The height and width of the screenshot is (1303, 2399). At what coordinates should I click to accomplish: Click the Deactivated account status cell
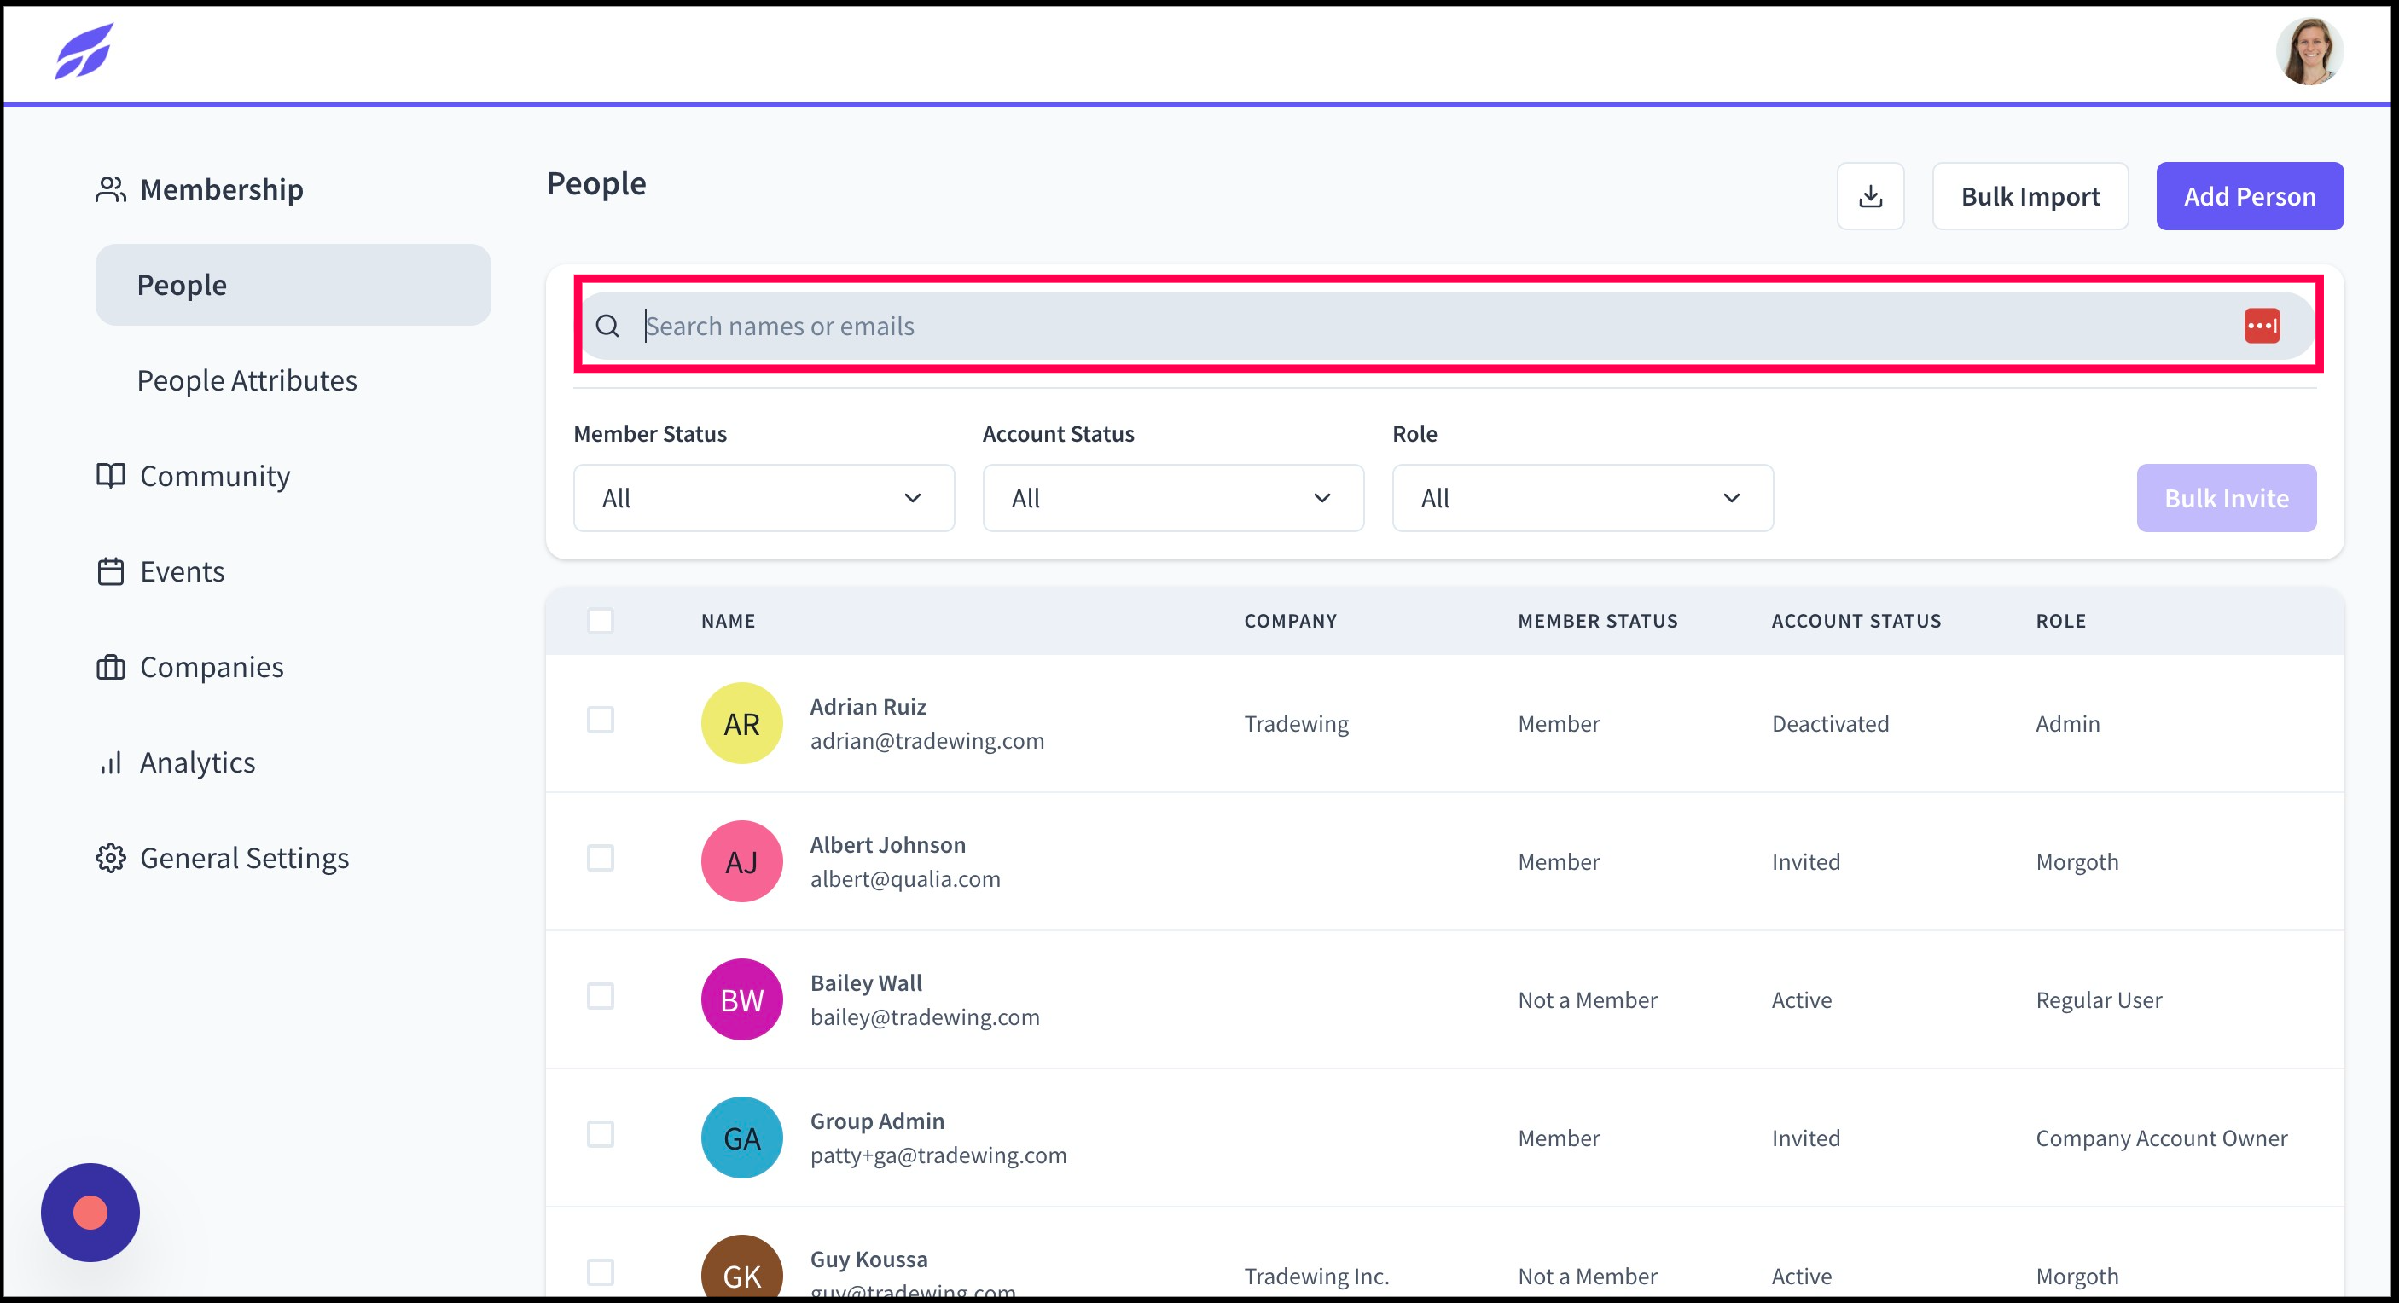[x=1830, y=723]
